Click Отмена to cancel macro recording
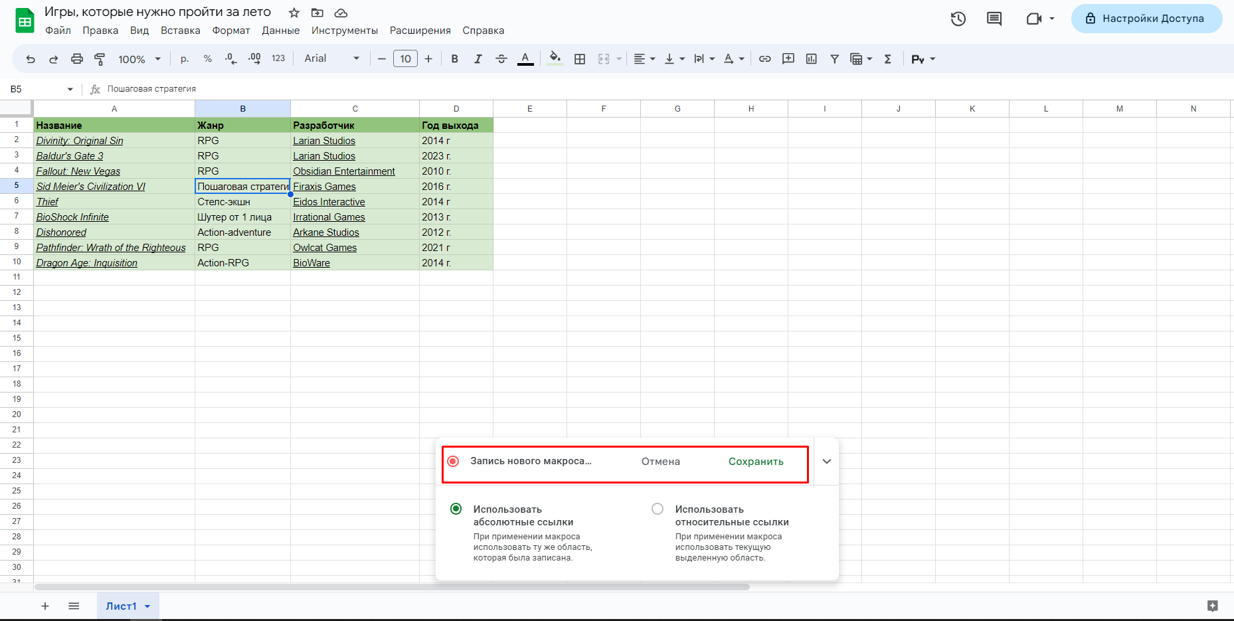Screen dimensions: 1234x621 pyautogui.click(x=661, y=462)
